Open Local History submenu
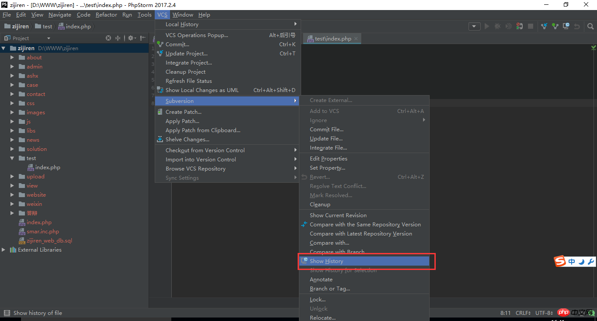The width and height of the screenshot is (597, 321). click(228, 24)
